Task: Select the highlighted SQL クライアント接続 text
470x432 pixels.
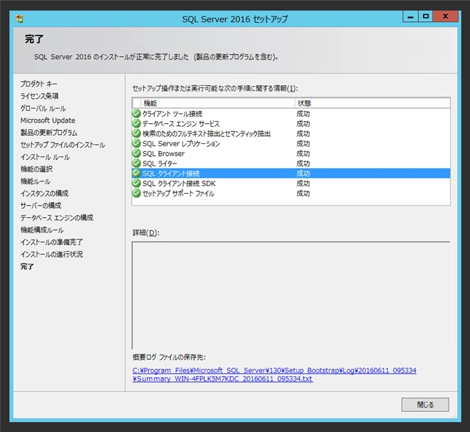Action: pos(171,174)
